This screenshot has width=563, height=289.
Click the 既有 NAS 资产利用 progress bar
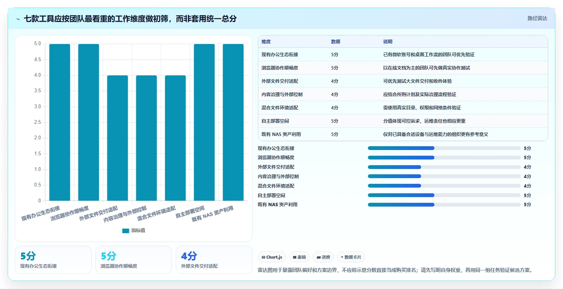[444, 205]
